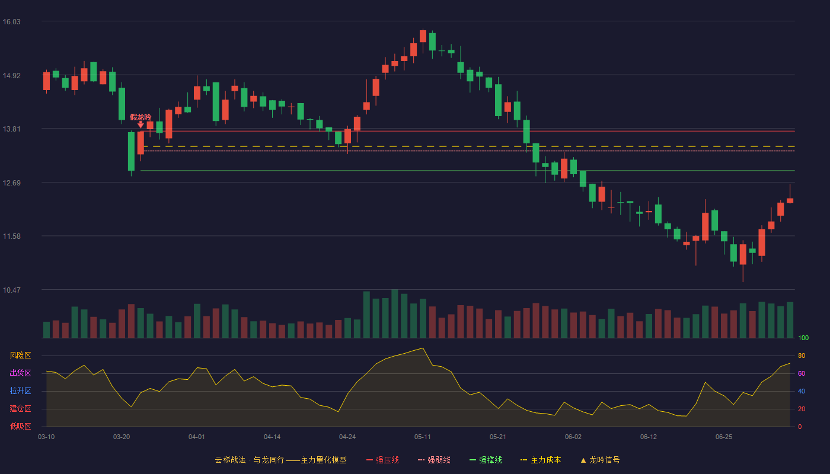Hide the 主力成本 series via legend text

click(x=545, y=460)
